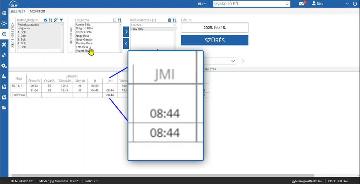Remove Kis Béla with the x mark

click(x=132, y=29)
